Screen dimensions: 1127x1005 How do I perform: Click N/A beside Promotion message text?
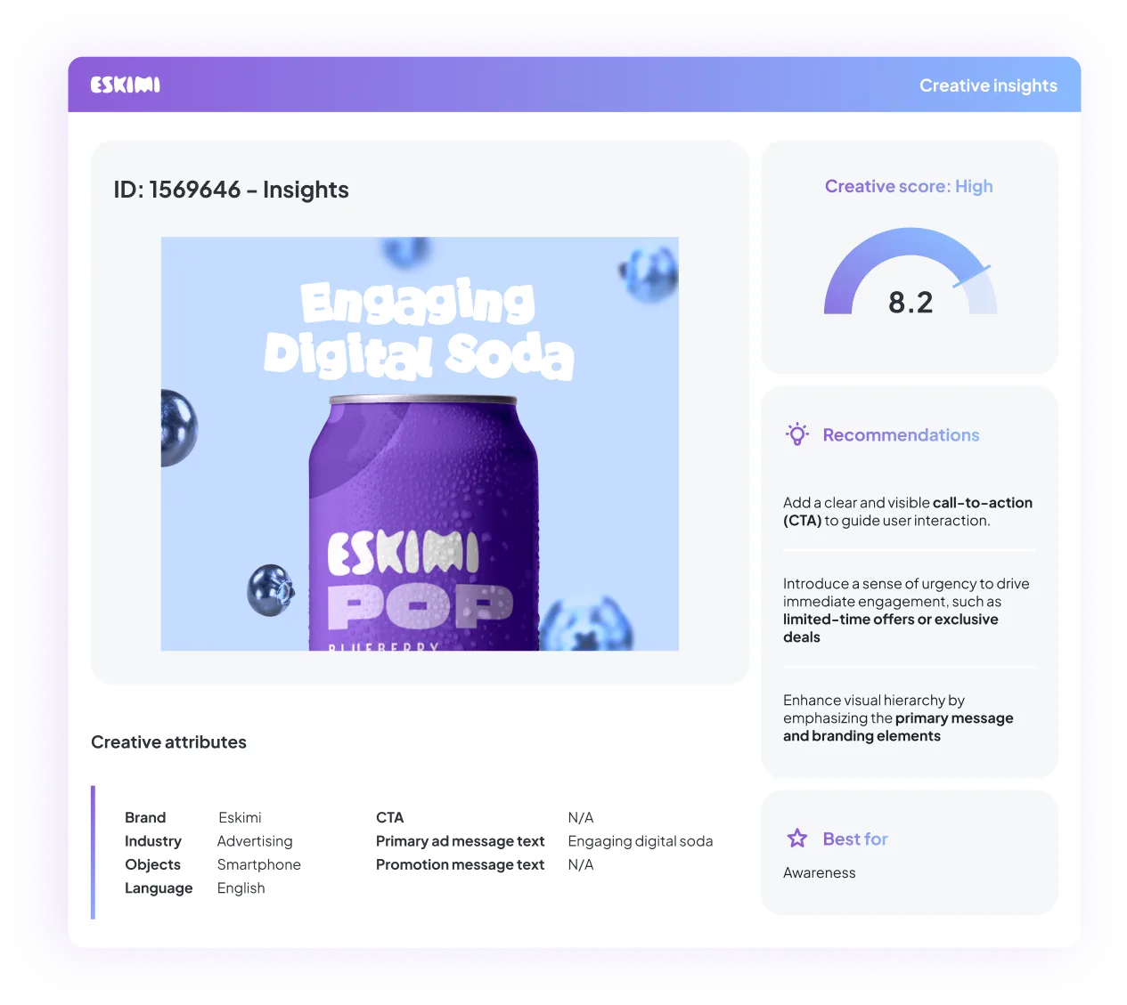coord(581,864)
